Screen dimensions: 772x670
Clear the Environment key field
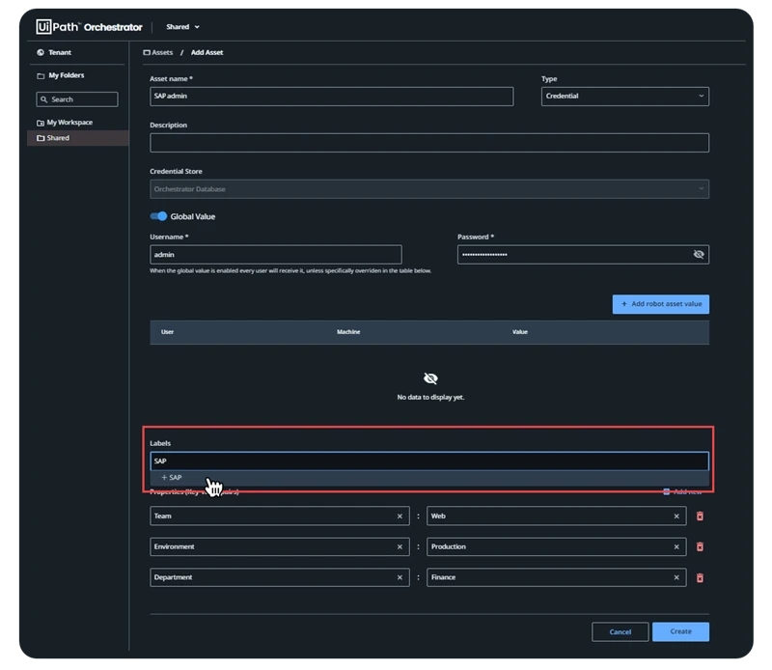[x=400, y=546]
